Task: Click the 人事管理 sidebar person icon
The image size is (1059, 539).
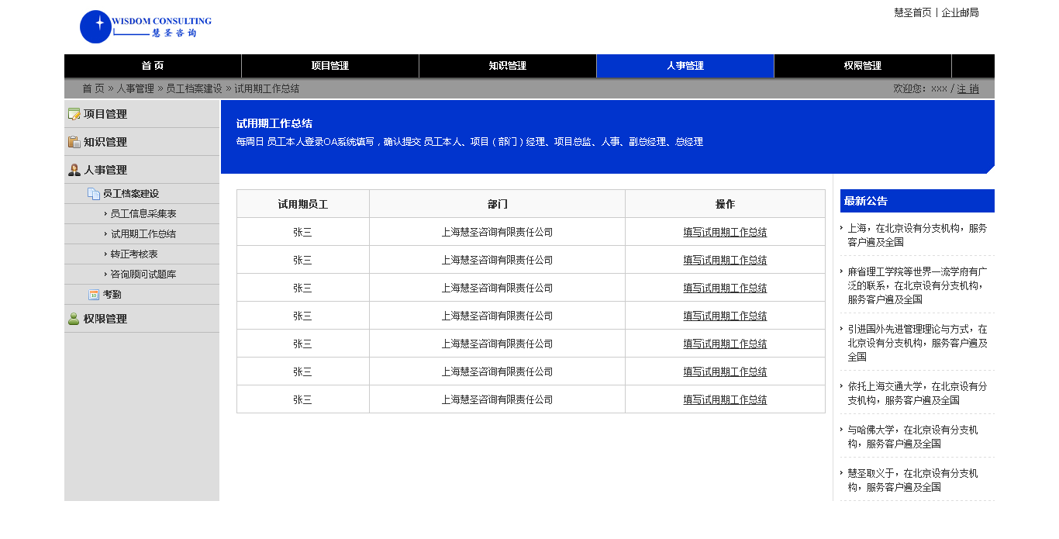Action: [74, 170]
